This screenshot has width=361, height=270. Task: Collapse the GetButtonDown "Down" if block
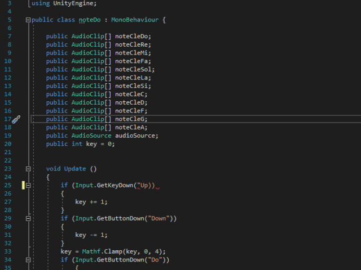pyautogui.click(x=28, y=218)
